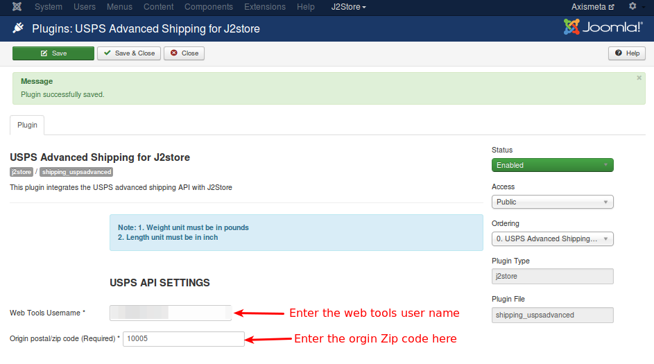
Task: Select the Plugin tab
Action: coord(27,125)
